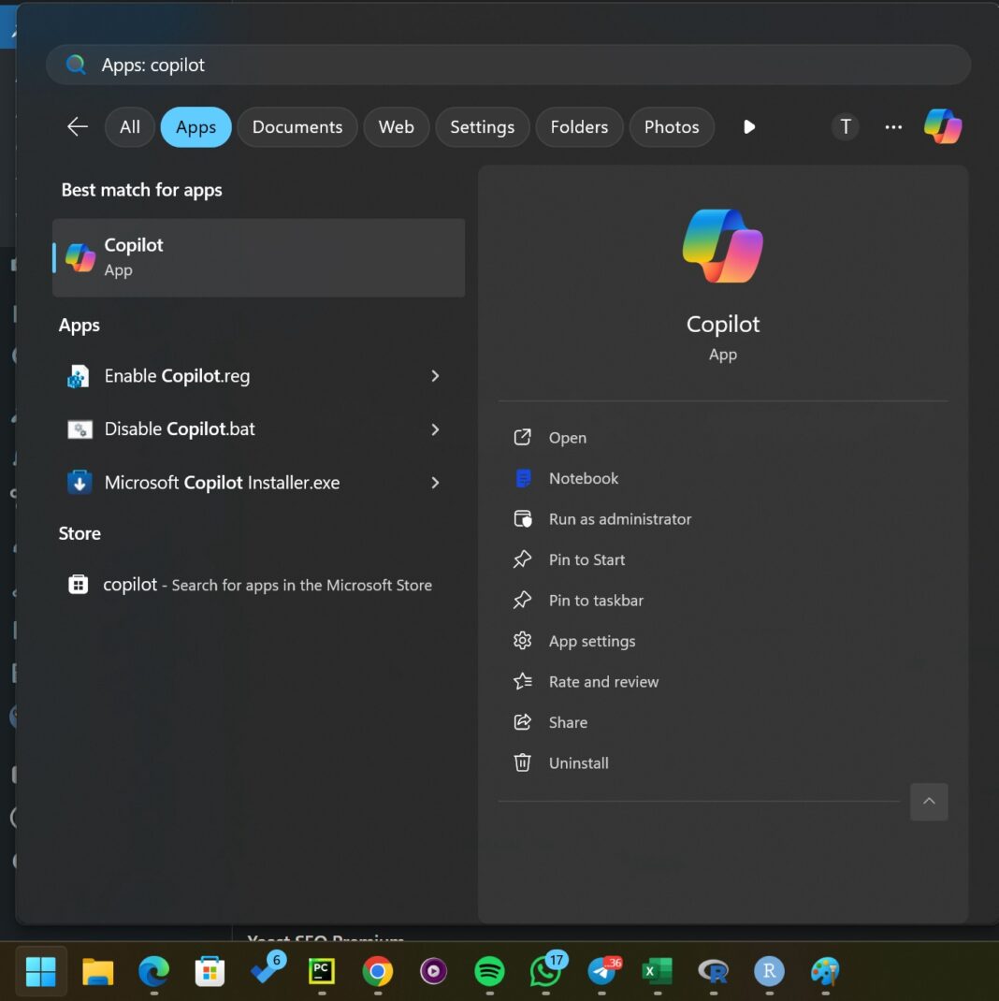
Task: Click the magnifier icon in the search box
Action: pyautogui.click(x=75, y=65)
